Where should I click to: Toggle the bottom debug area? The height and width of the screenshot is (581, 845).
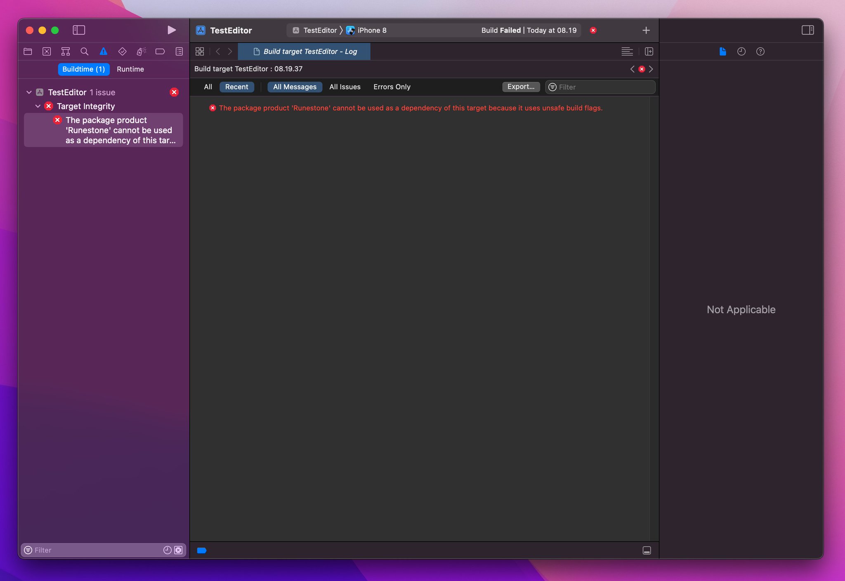[647, 550]
